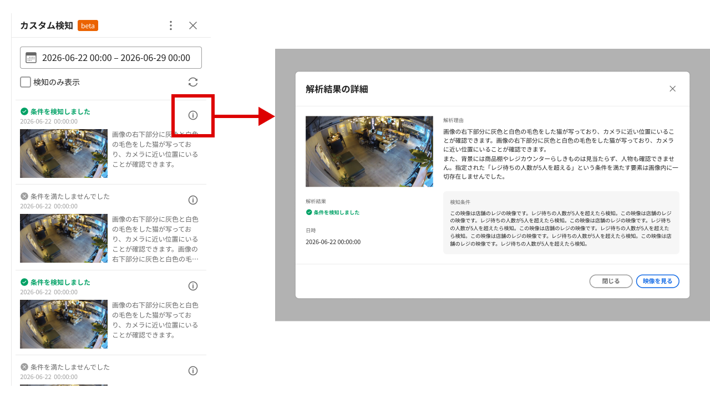
Task: Click the camera image in the 解析結果の詳細 dialog
Action: point(369,151)
